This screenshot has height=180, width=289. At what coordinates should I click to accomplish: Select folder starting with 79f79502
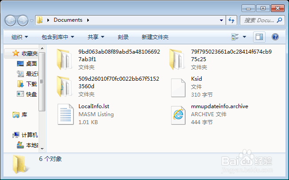[x=177, y=59]
